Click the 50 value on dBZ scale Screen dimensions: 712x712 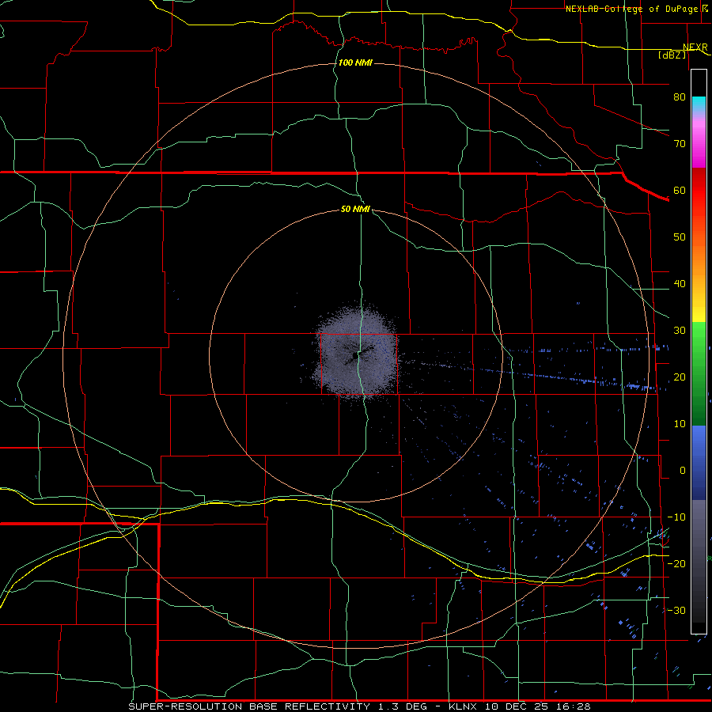click(x=680, y=237)
